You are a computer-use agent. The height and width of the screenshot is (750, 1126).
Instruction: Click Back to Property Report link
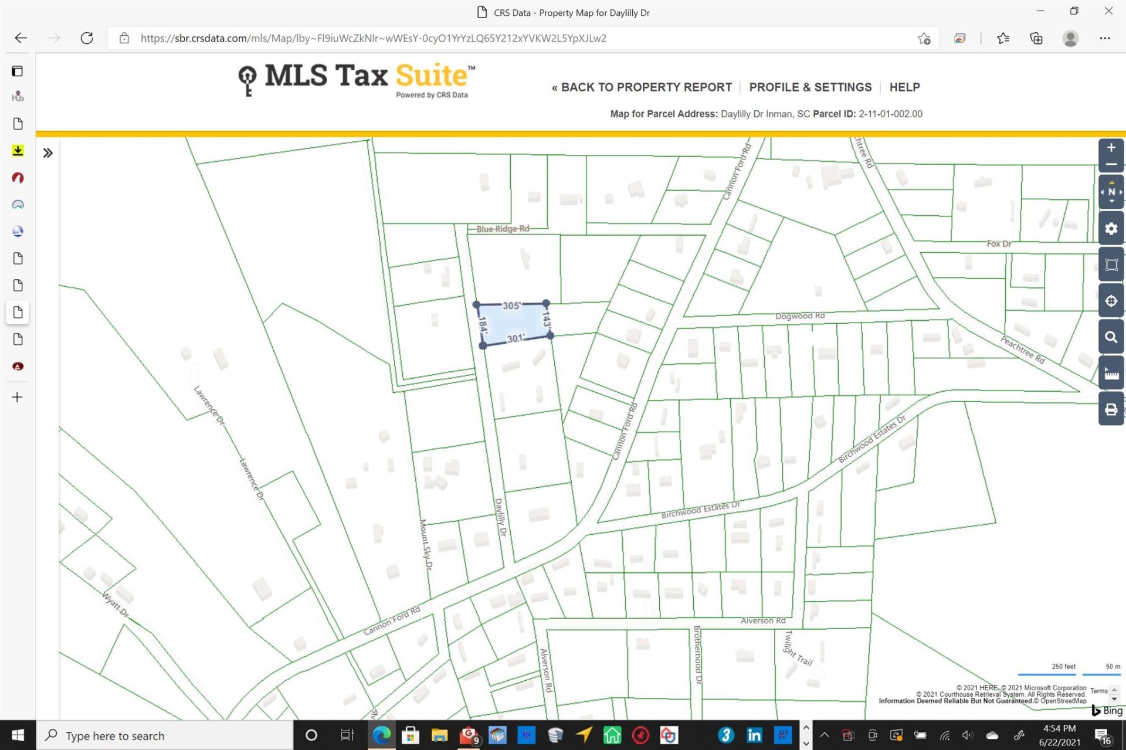[x=642, y=87]
